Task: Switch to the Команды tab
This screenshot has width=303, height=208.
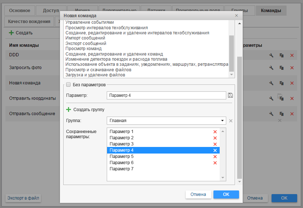Action: click(271, 11)
